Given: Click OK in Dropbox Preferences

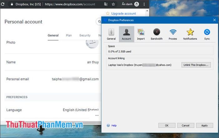Looking at the screenshot, I should click(x=167, y=126).
